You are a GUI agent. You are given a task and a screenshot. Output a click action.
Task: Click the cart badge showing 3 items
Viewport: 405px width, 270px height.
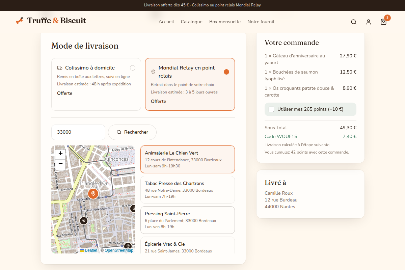click(x=387, y=18)
